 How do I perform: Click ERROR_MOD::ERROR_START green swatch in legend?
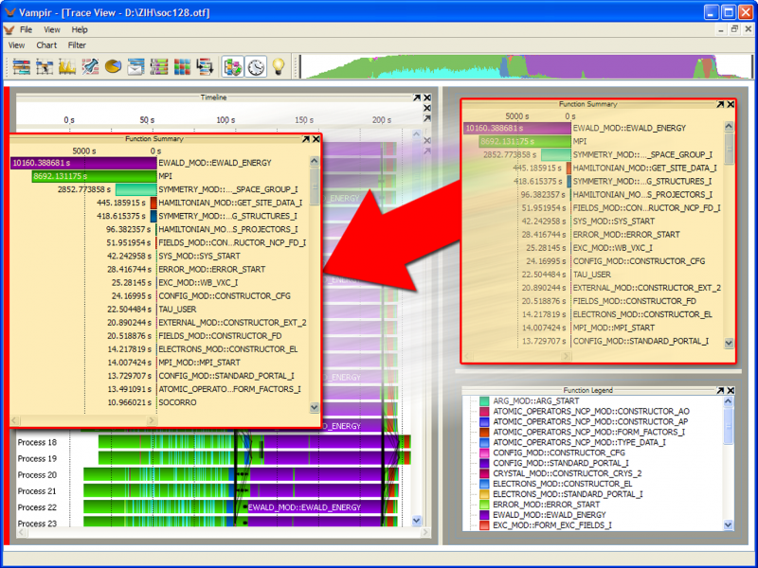(x=484, y=505)
